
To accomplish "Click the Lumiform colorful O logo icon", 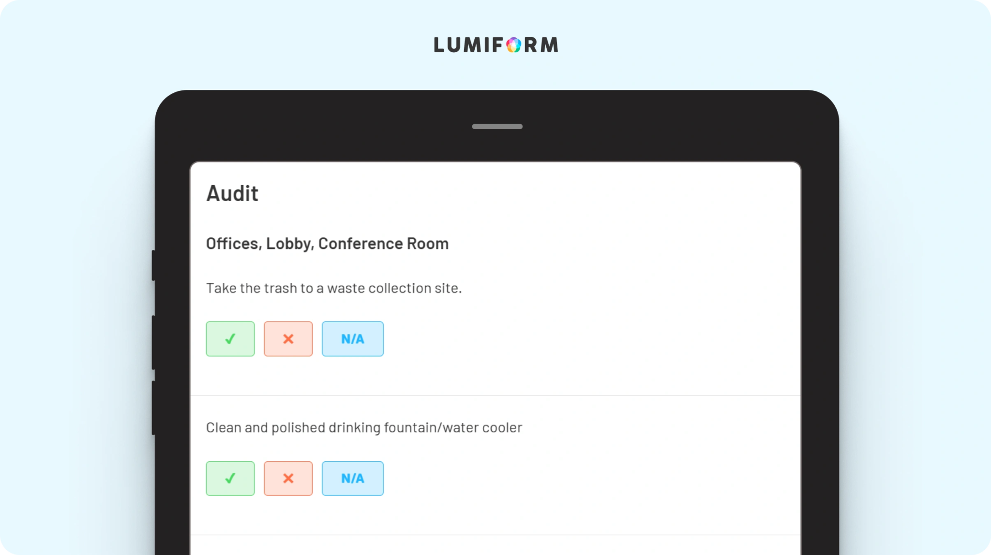I will pyautogui.click(x=513, y=45).
